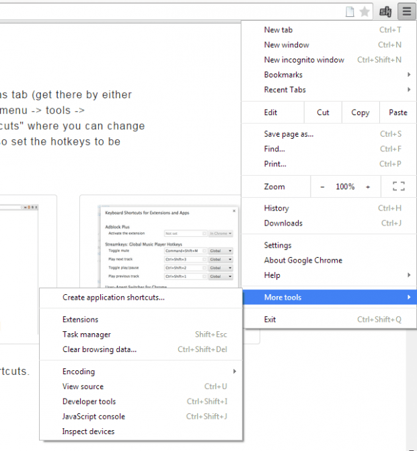Open JavaScript console
This screenshot has height=451, width=417.
point(141,417)
